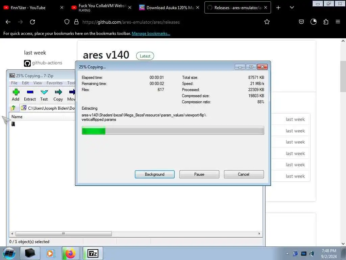Open the View menu in 7-Zip
This screenshot has height=260, width=346.
pyautogui.click(x=38, y=83)
